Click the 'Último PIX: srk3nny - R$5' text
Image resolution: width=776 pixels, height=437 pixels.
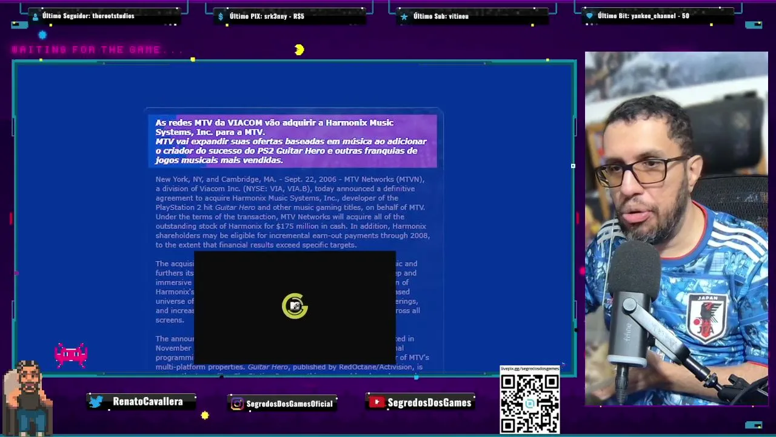pyautogui.click(x=266, y=16)
